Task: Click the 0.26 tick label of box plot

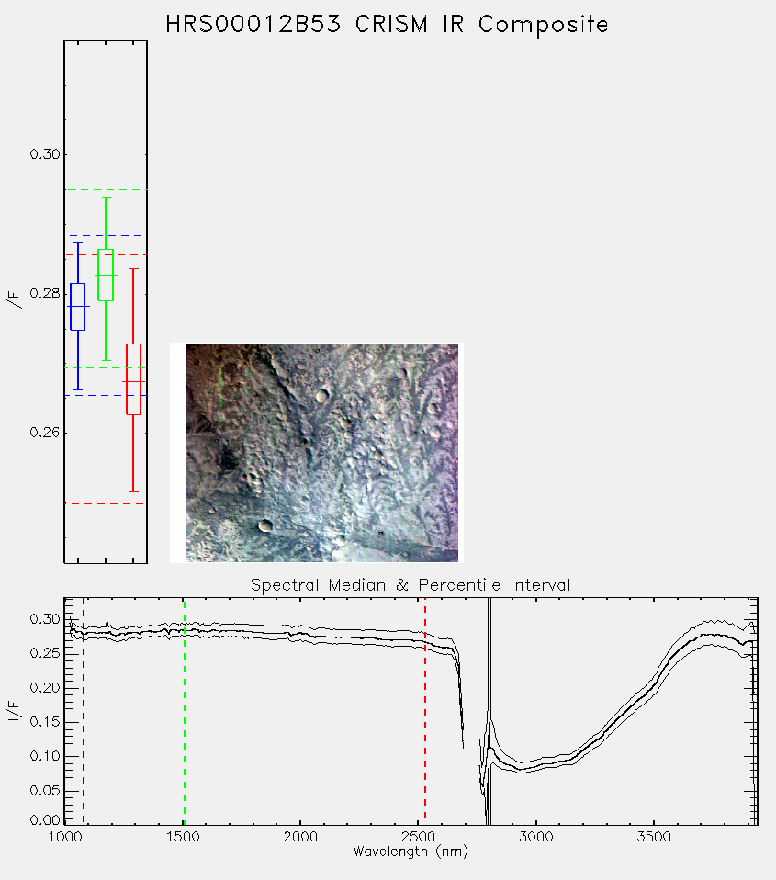Action: point(45,433)
